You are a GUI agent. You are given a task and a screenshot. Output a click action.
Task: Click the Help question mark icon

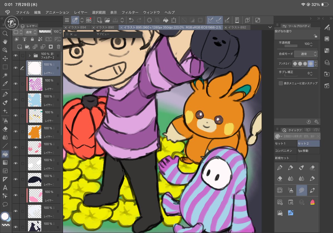click(247, 20)
